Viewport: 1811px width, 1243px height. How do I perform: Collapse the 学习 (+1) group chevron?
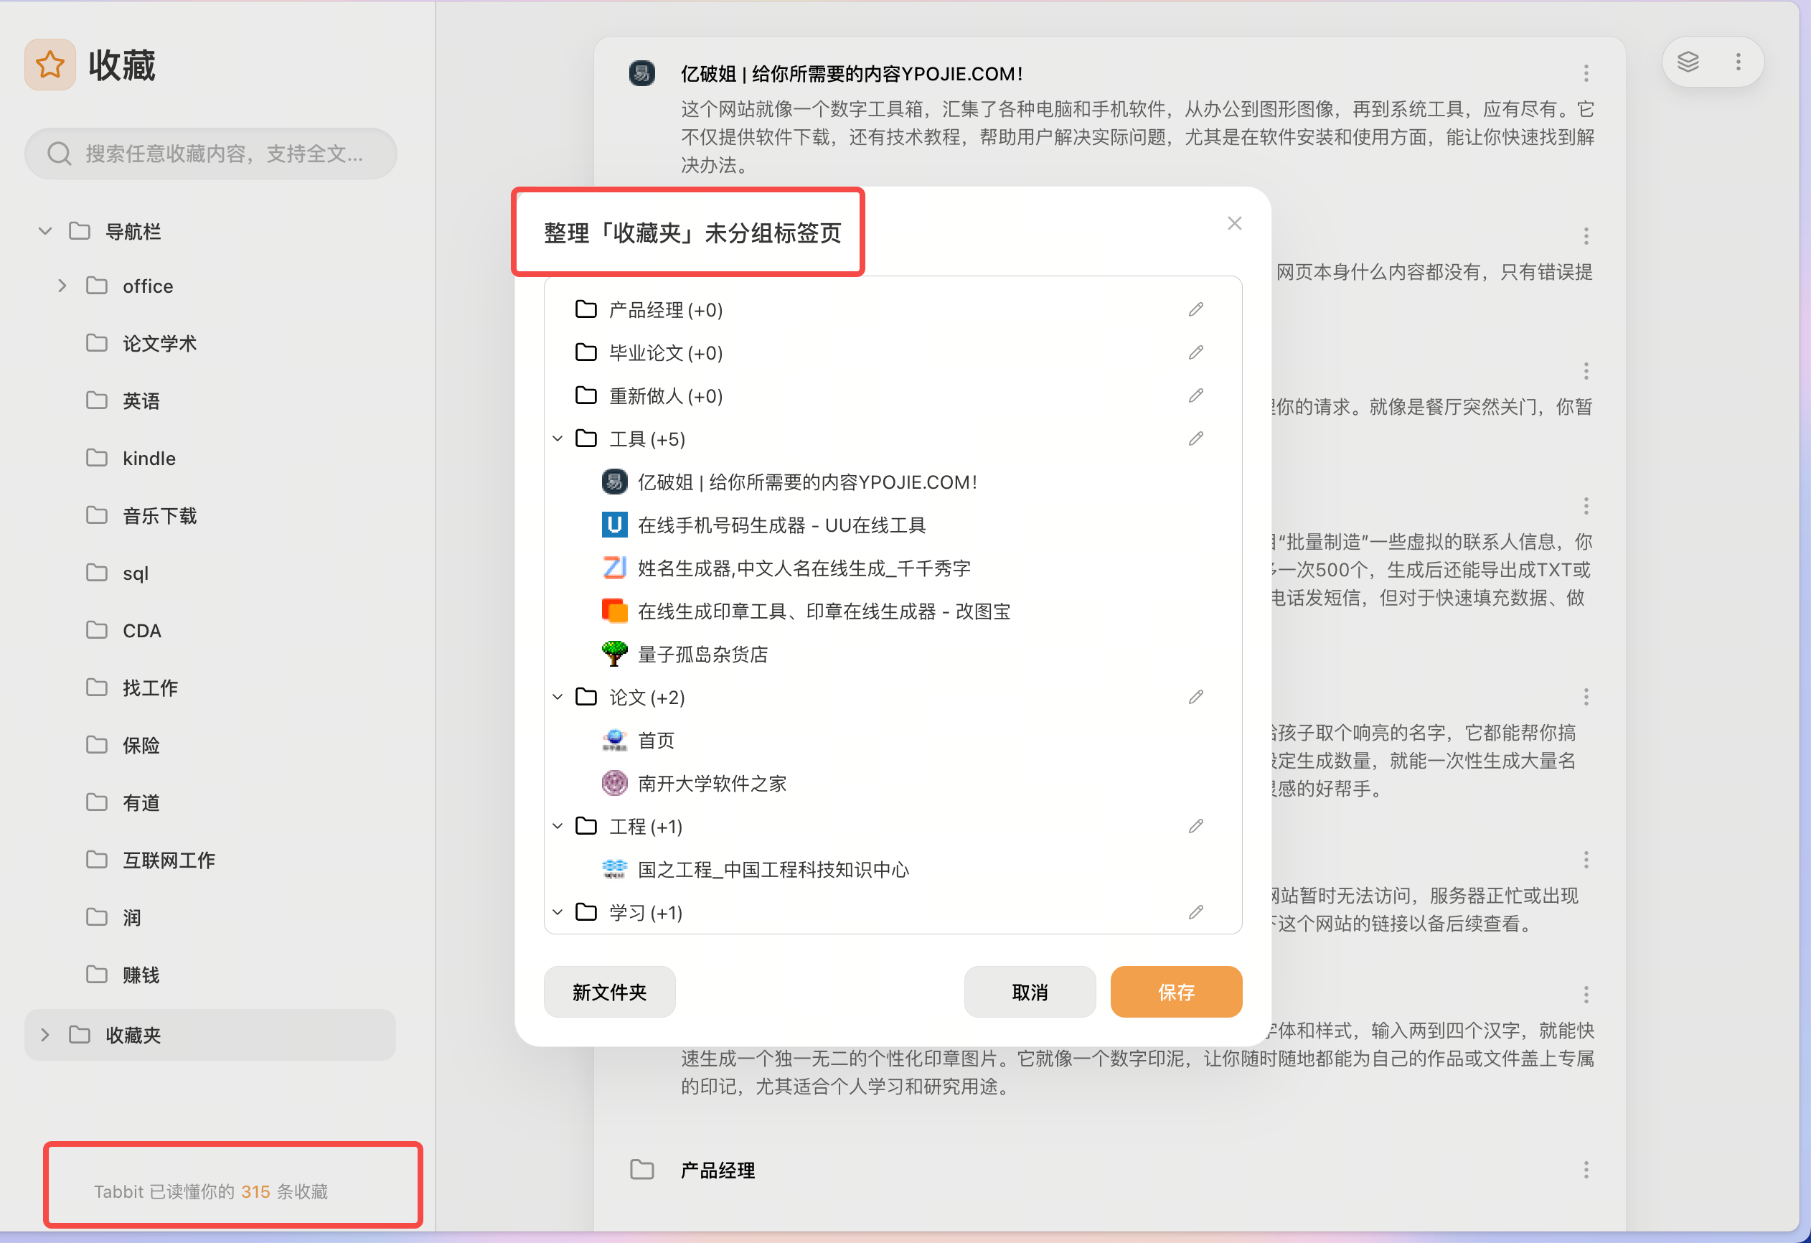tap(558, 913)
